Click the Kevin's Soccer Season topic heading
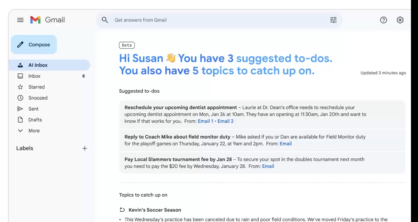This screenshot has width=418, height=222. pos(155,210)
